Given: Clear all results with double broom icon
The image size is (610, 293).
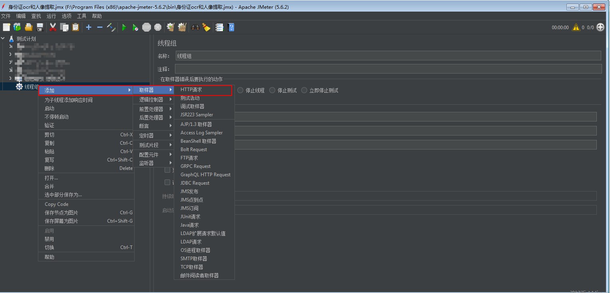Looking at the screenshot, I should (x=182, y=27).
